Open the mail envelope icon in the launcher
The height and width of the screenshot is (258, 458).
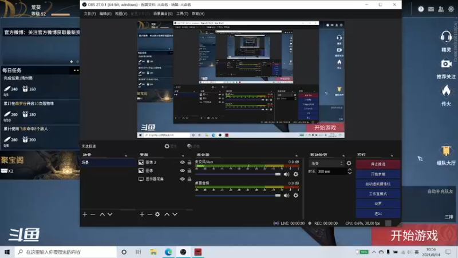click(431, 9)
